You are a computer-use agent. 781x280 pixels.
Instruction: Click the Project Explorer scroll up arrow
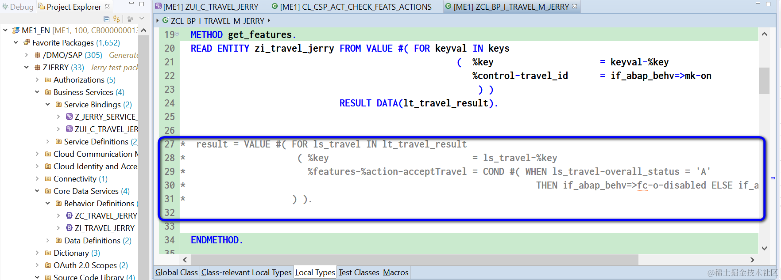pyautogui.click(x=143, y=30)
